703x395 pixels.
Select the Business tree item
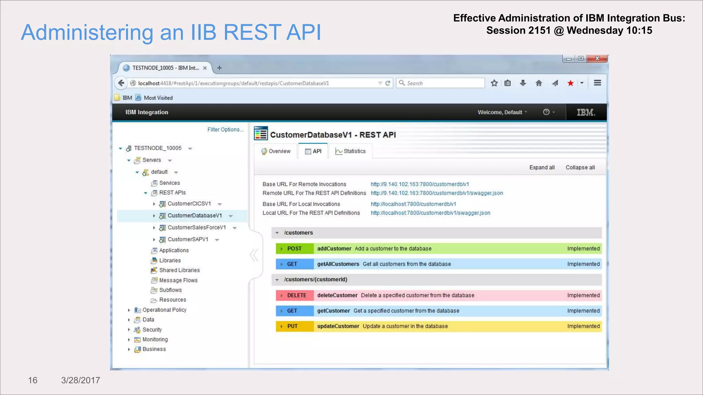click(x=154, y=349)
